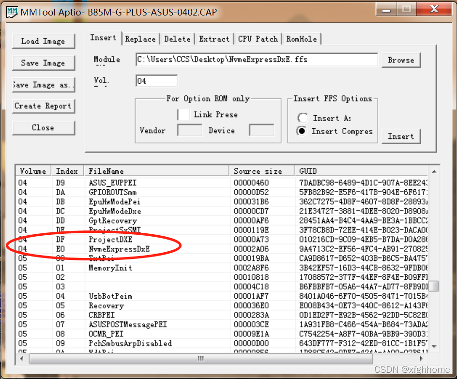This screenshot has height=379, width=457.
Task: Click the Close button in the left panel
Action: coord(44,128)
